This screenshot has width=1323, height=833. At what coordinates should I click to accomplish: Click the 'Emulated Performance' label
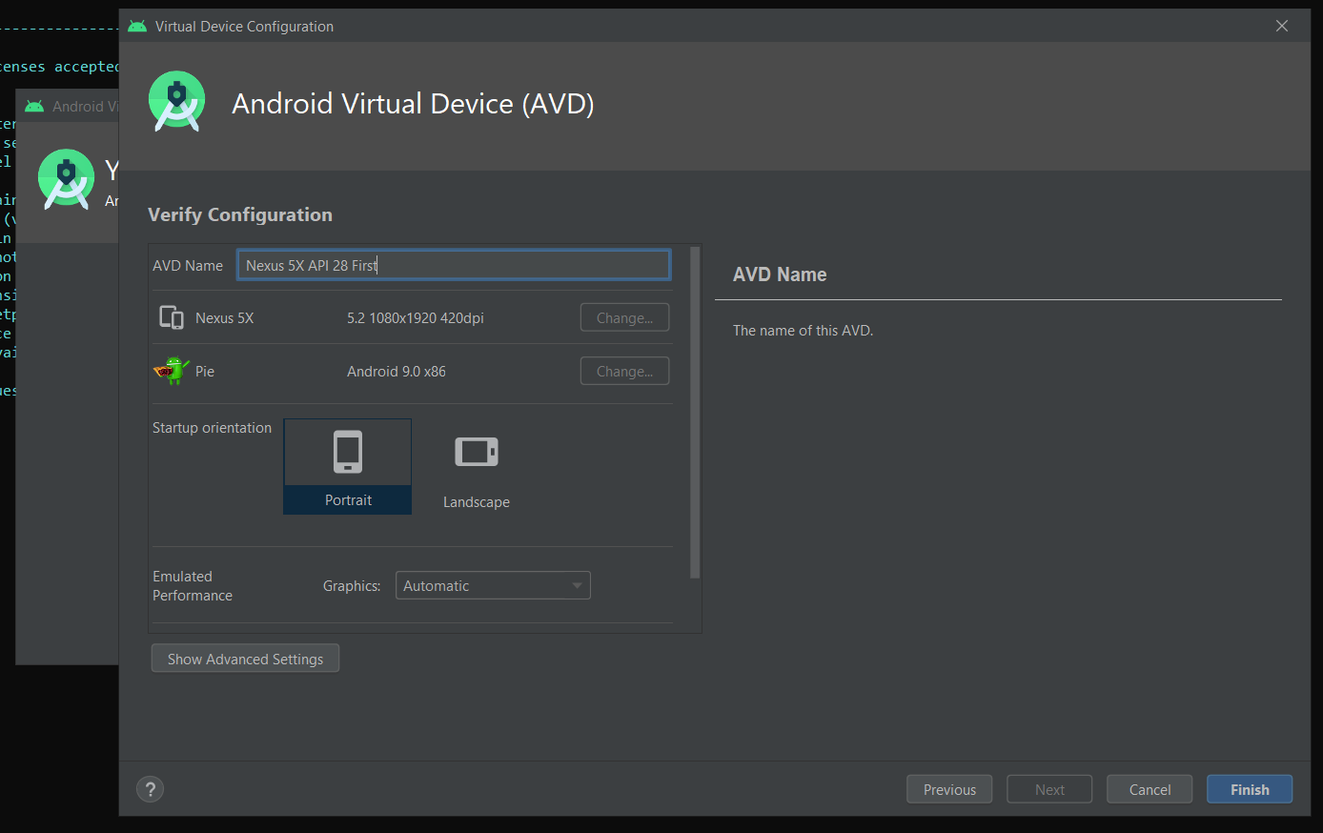click(193, 585)
